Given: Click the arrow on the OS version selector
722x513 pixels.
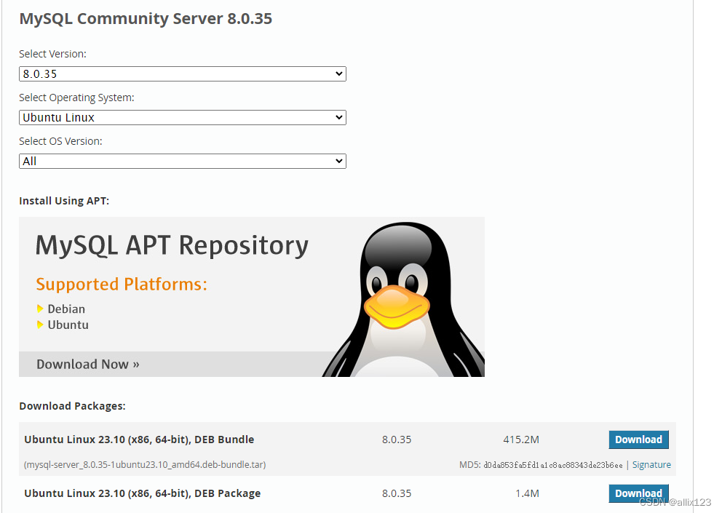Looking at the screenshot, I should point(338,161).
